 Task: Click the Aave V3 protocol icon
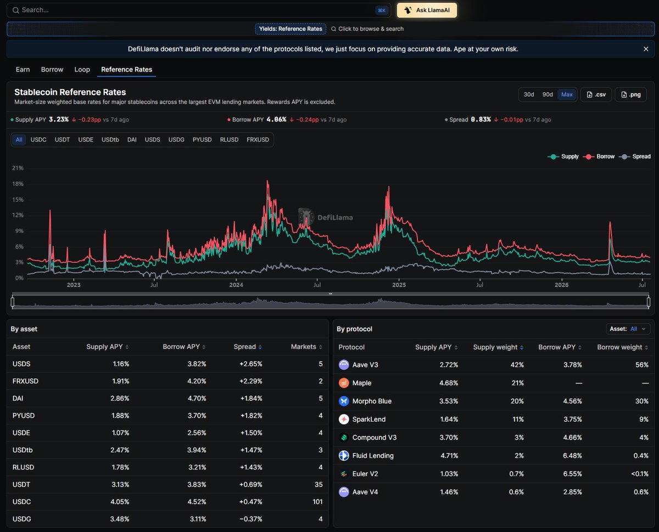[344, 365]
